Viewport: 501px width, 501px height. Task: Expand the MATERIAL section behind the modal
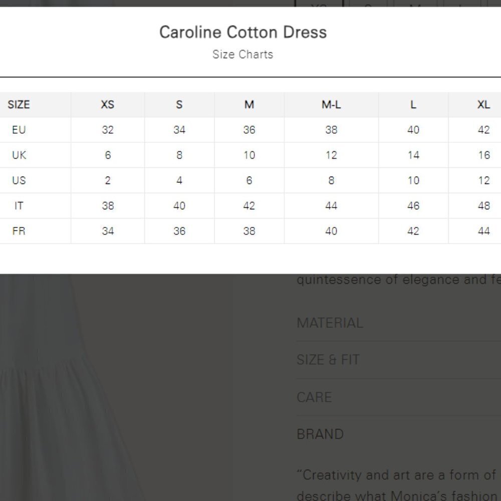[x=398, y=323]
